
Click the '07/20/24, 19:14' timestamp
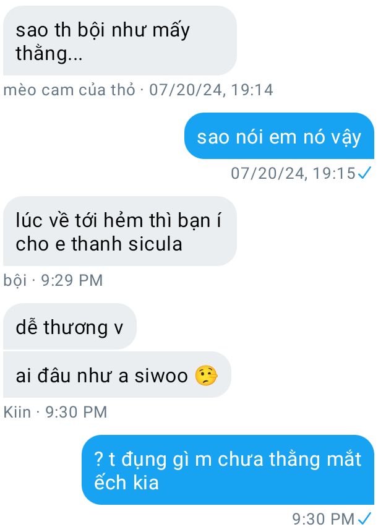pos(211,90)
